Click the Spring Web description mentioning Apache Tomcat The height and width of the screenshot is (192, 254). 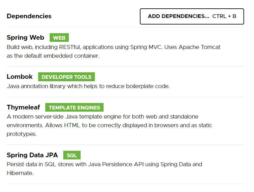[x=114, y=51]
